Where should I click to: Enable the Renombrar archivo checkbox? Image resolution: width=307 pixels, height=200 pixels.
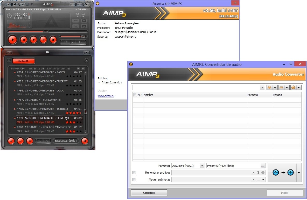point(134,173)
